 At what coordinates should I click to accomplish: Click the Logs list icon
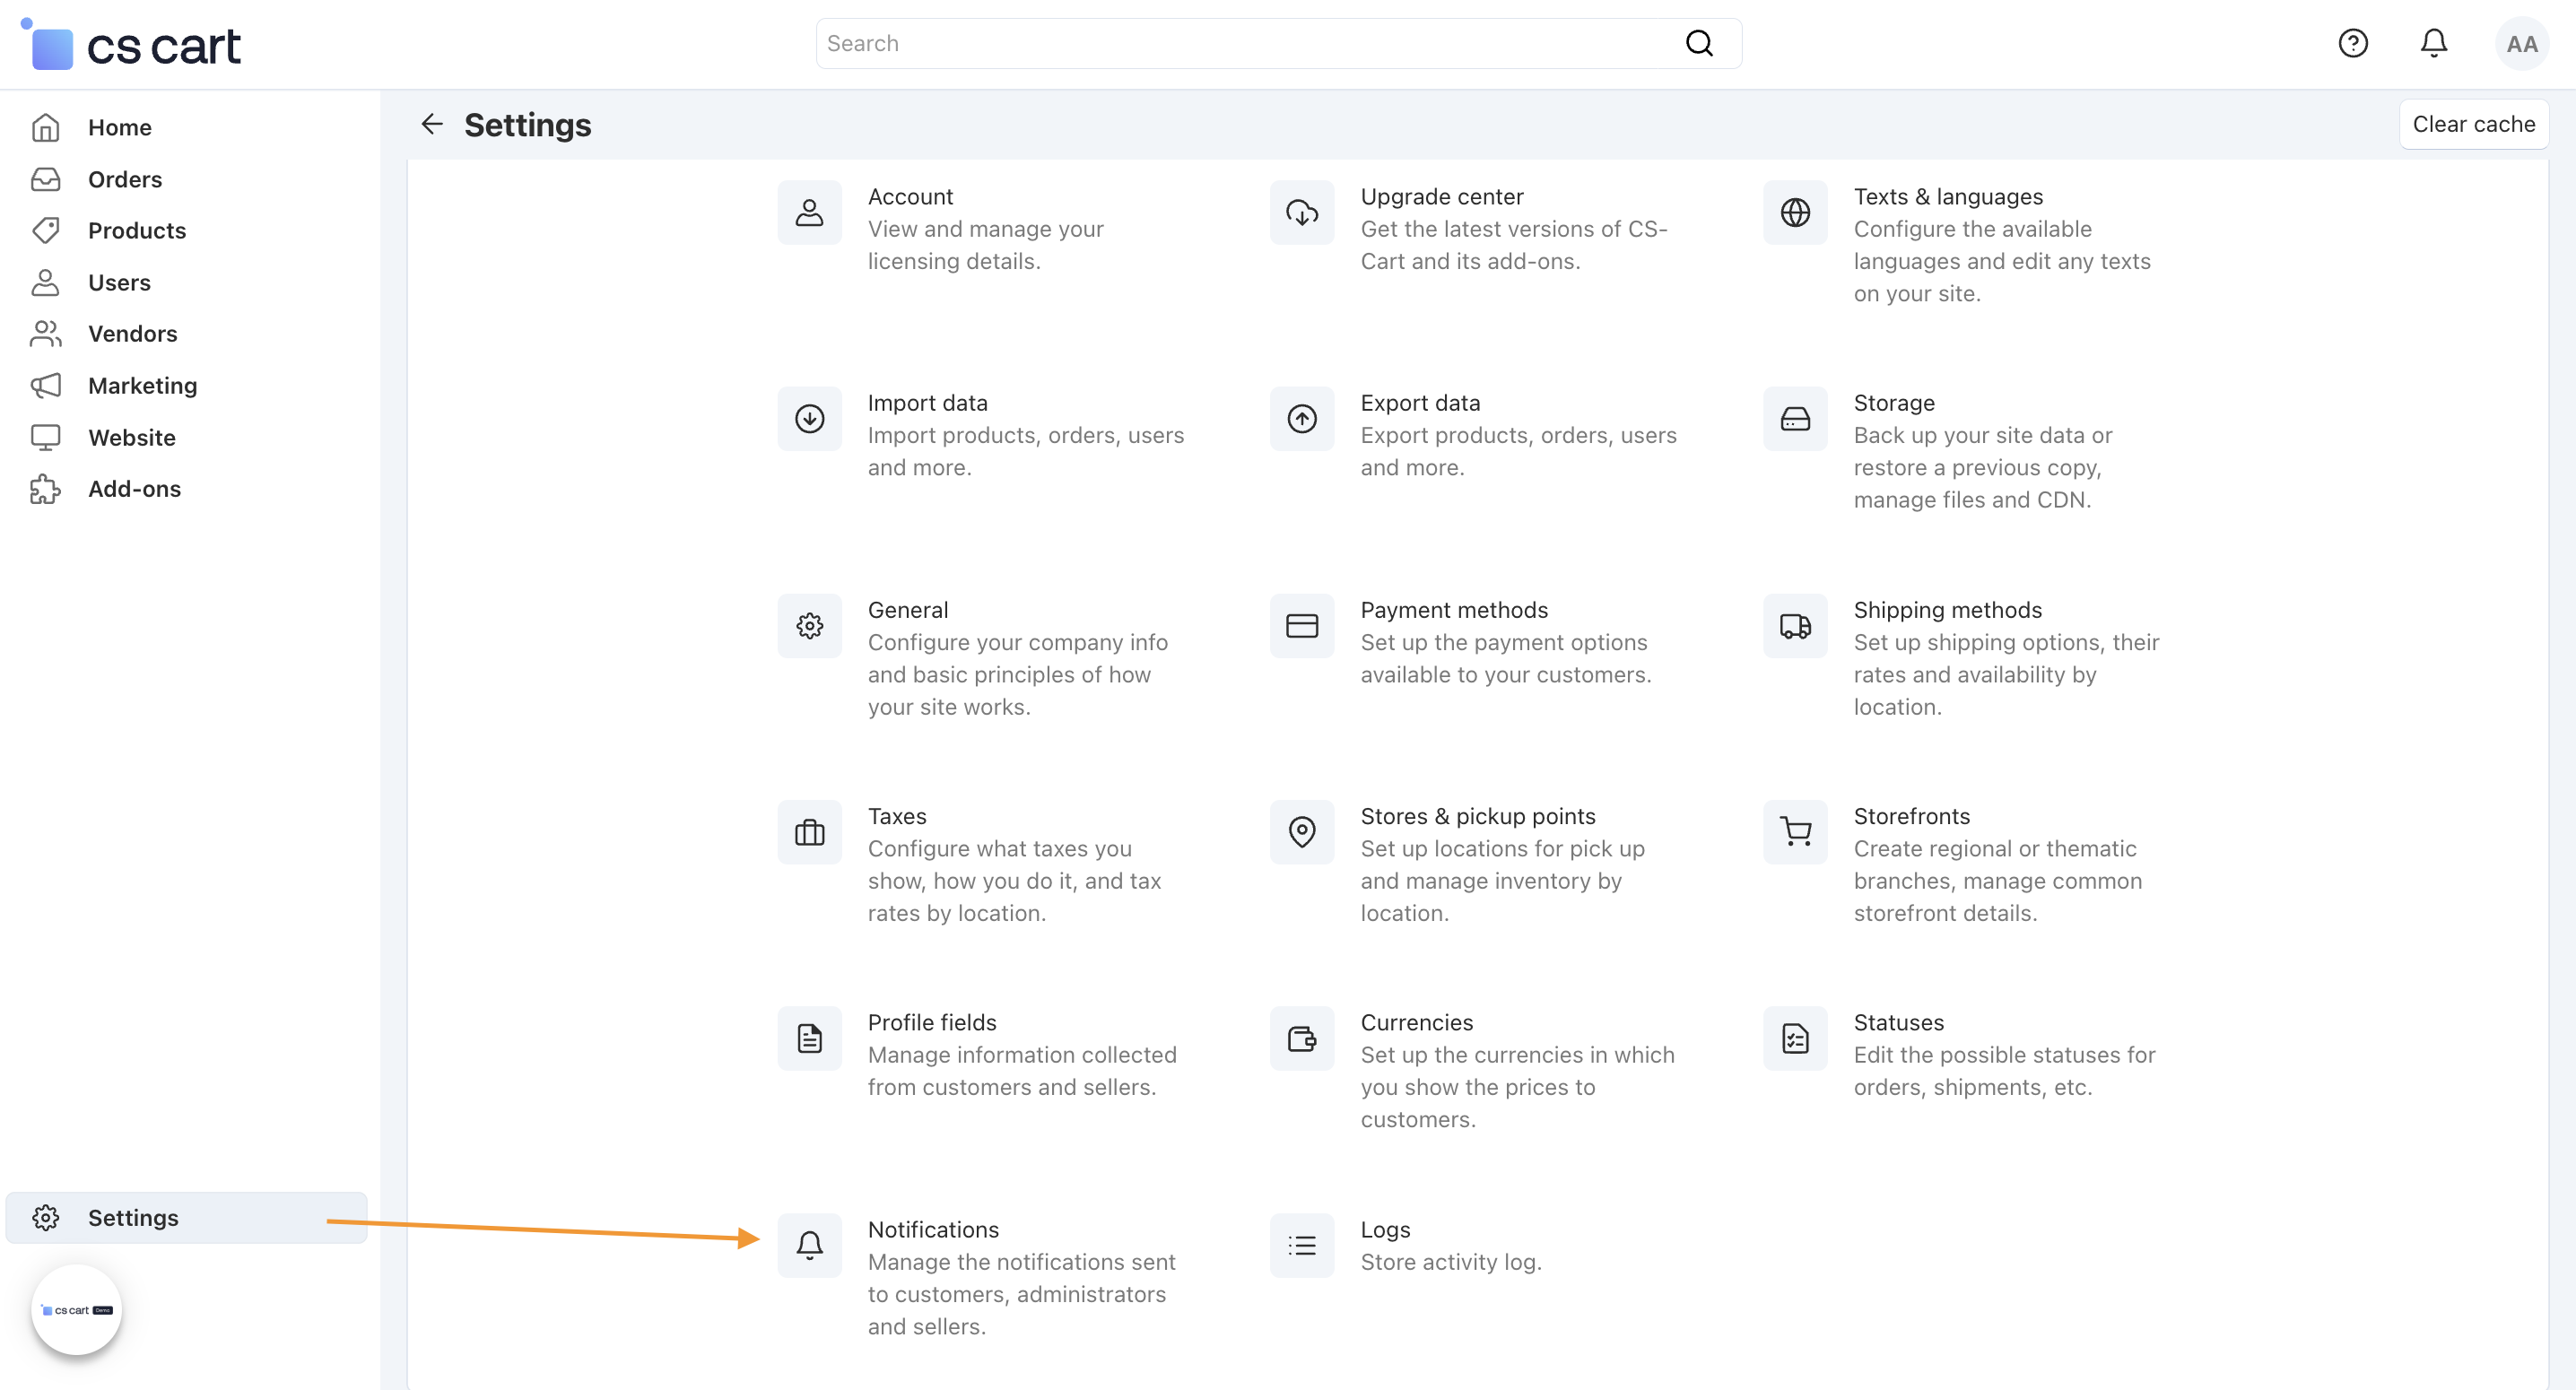1301,1245
